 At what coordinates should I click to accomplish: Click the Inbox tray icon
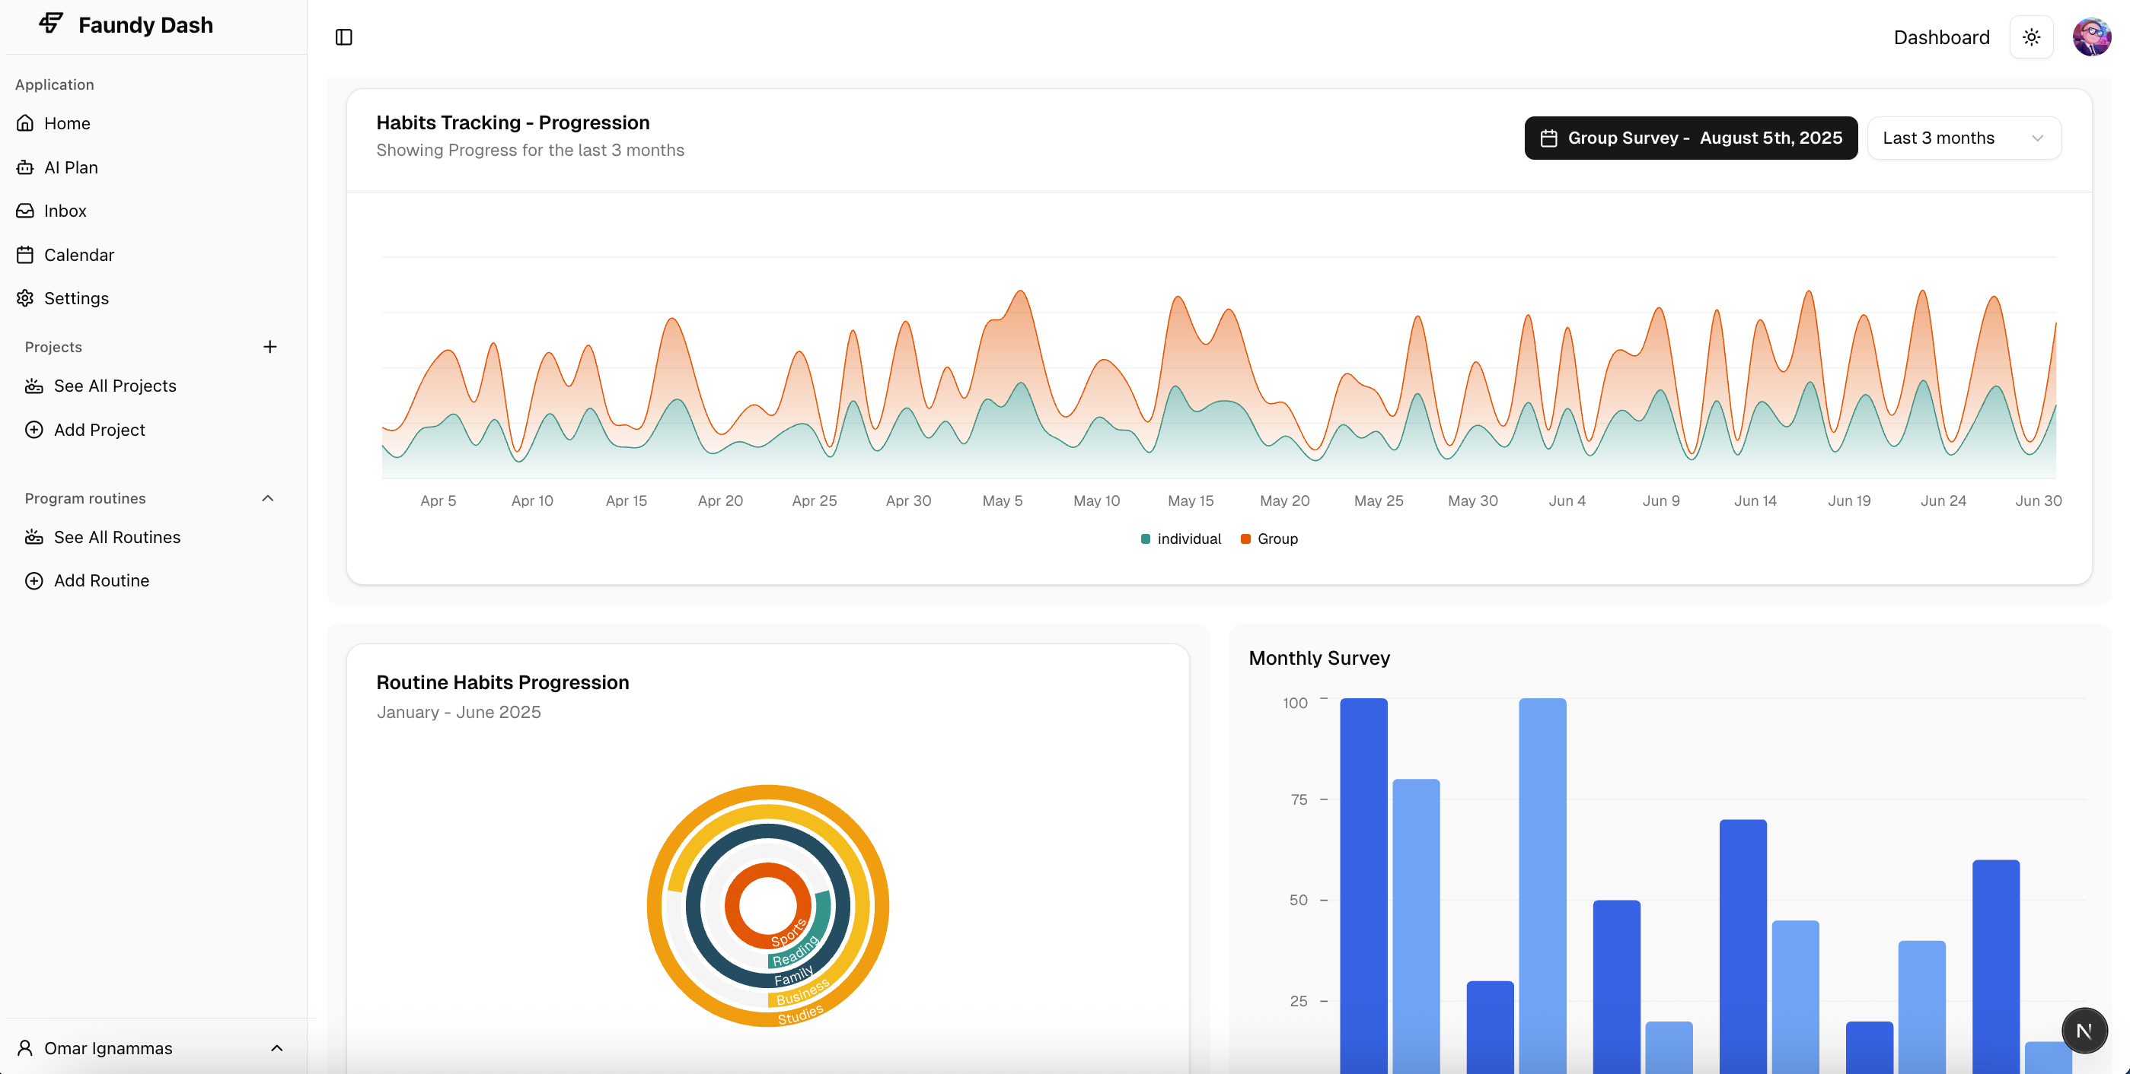click(26, 211)
